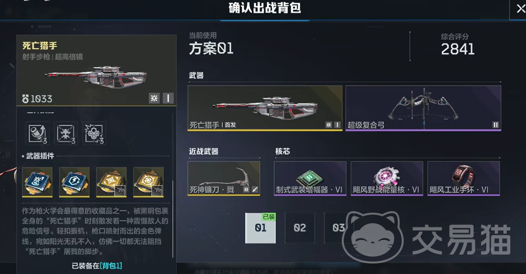Close the 确认出战背包 dialog
This screenshot has width=526, height=274.
(520, 9)
